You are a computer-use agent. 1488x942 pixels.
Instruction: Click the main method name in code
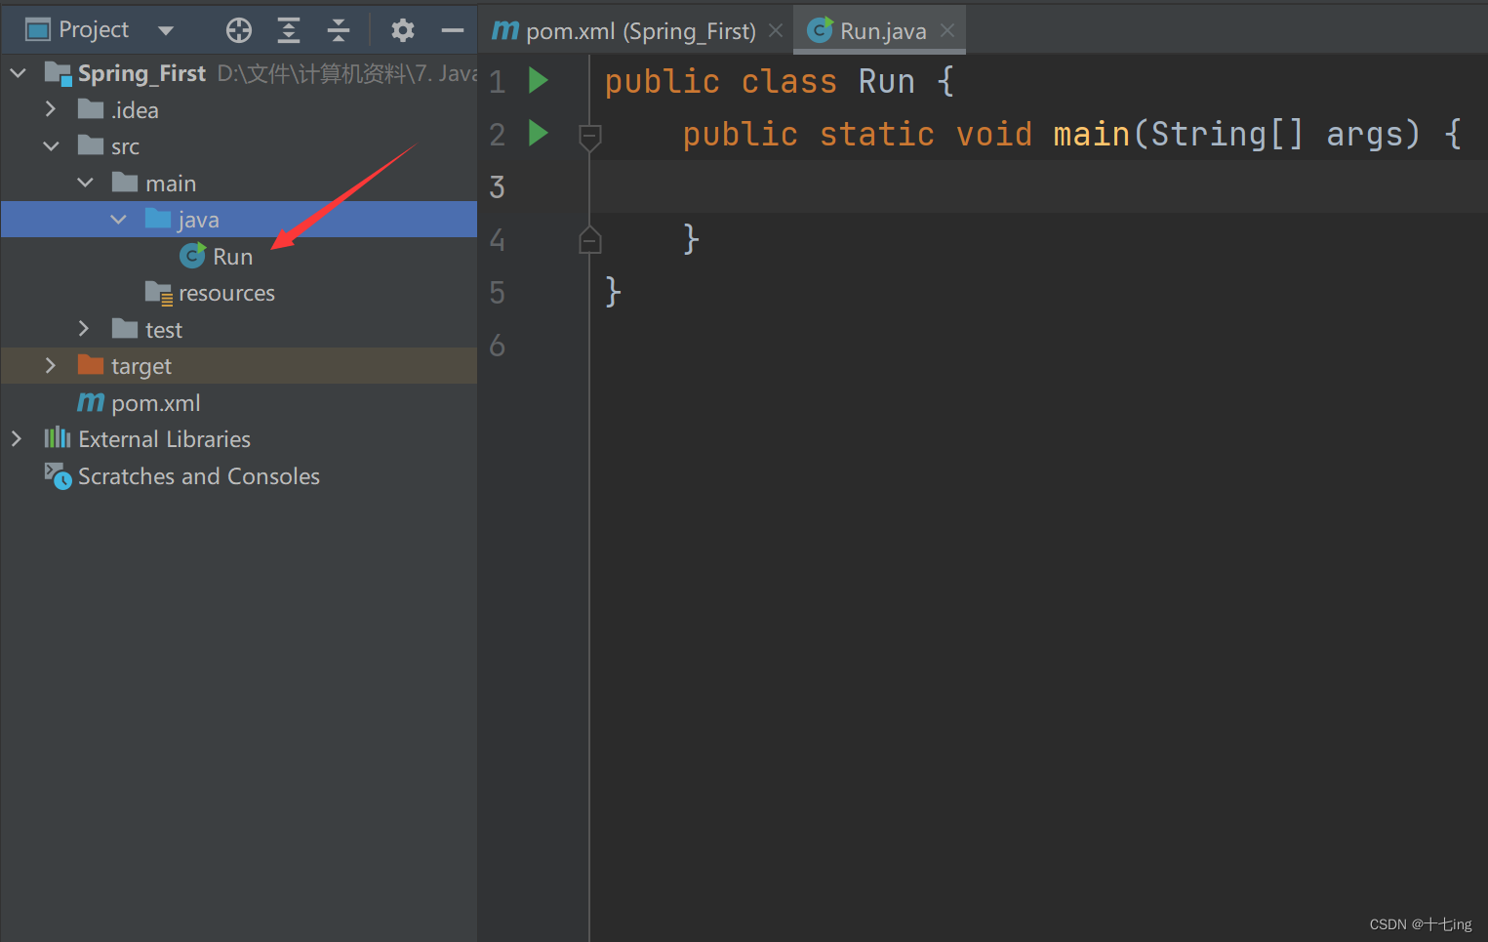(x=1091, y=134)
